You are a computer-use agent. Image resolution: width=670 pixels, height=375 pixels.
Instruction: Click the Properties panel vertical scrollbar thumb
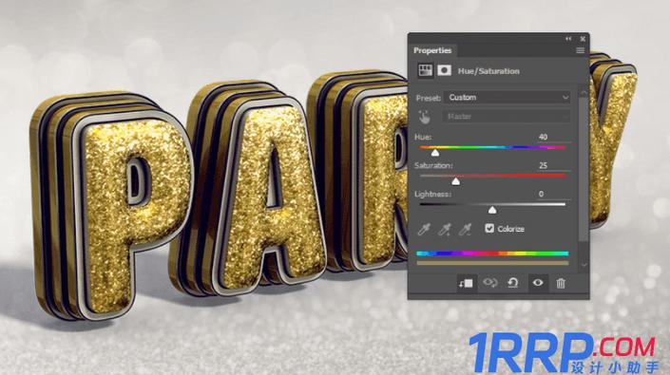click(584, 170)
